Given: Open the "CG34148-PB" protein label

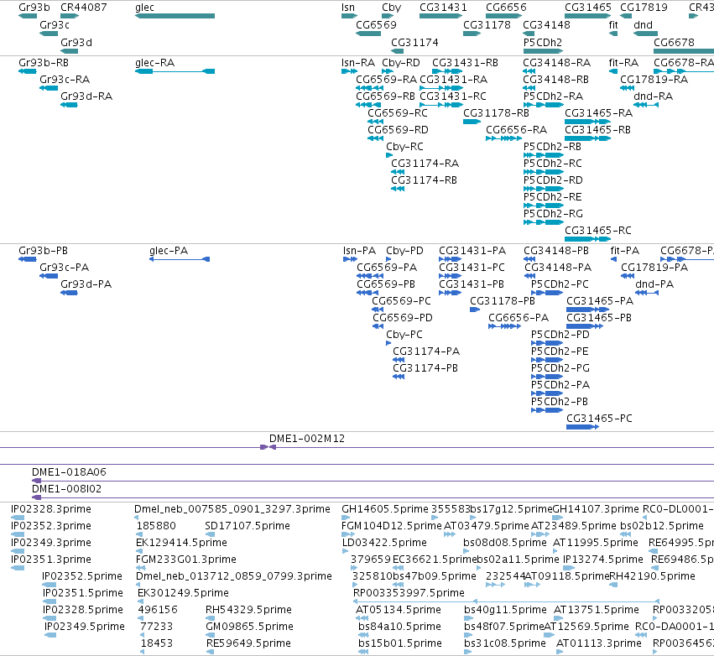Looking at the screenshot, I should click(556, 250).
